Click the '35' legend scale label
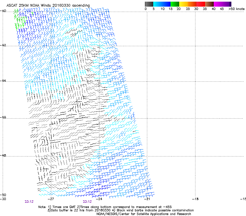This screenshot has width=246, height=216. coord(205,9)
